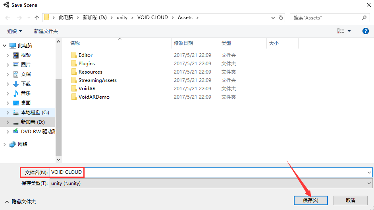Sort by 类型 column header
Screen dimensions: 374x210
[226, 43]
